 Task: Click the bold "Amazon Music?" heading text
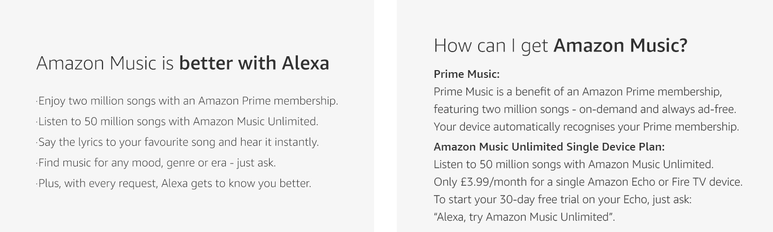click(x=620, y=46)
